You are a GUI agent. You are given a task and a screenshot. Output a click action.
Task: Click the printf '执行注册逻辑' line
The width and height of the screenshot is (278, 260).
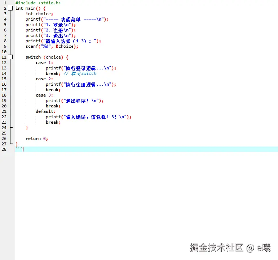[x=81, y=84]
